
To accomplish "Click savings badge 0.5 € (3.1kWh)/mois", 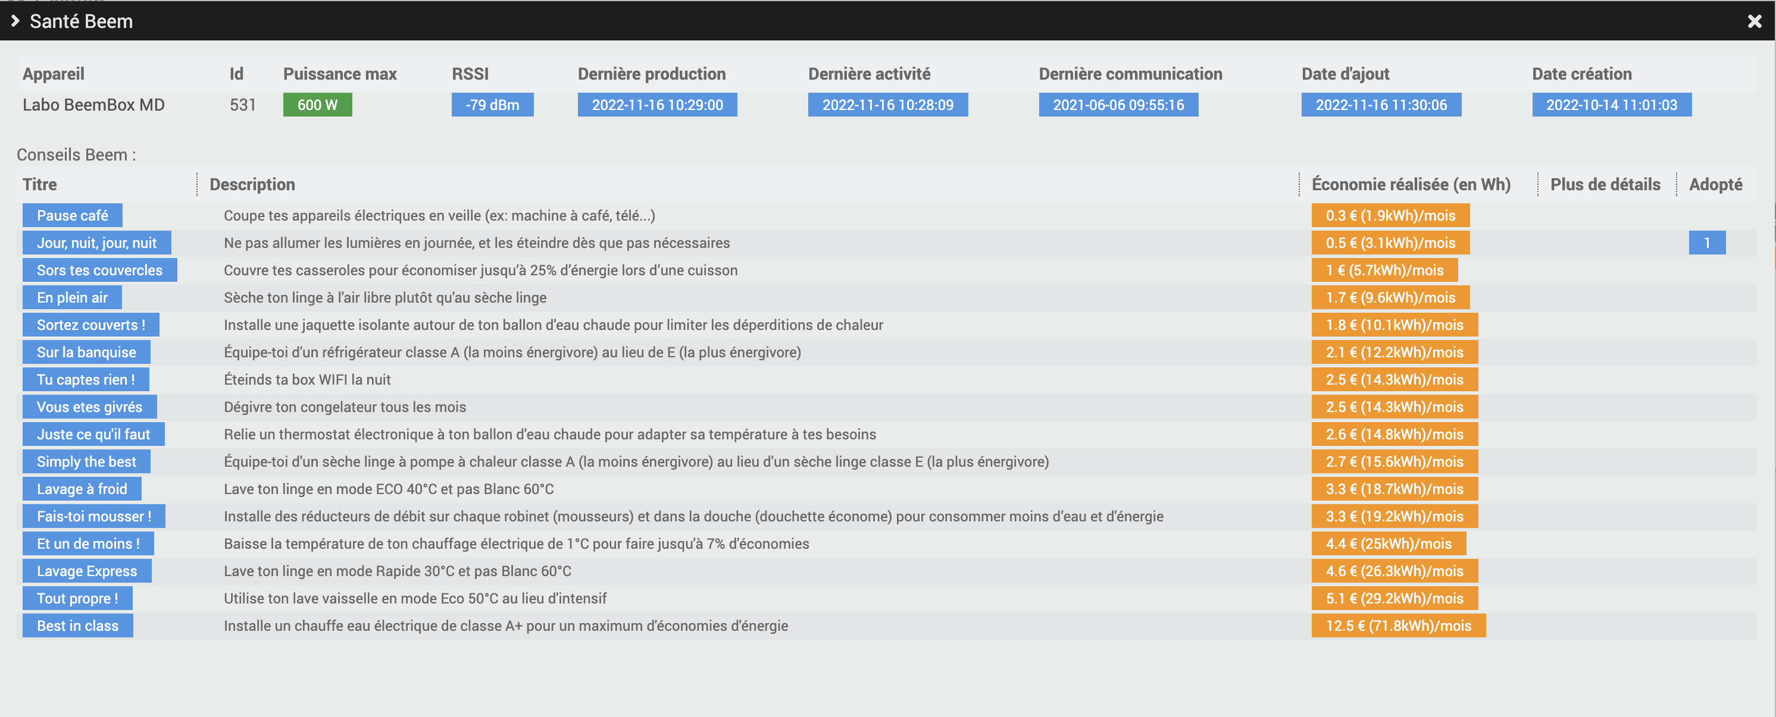I will pyautogui.click(x=1390, y=243).
